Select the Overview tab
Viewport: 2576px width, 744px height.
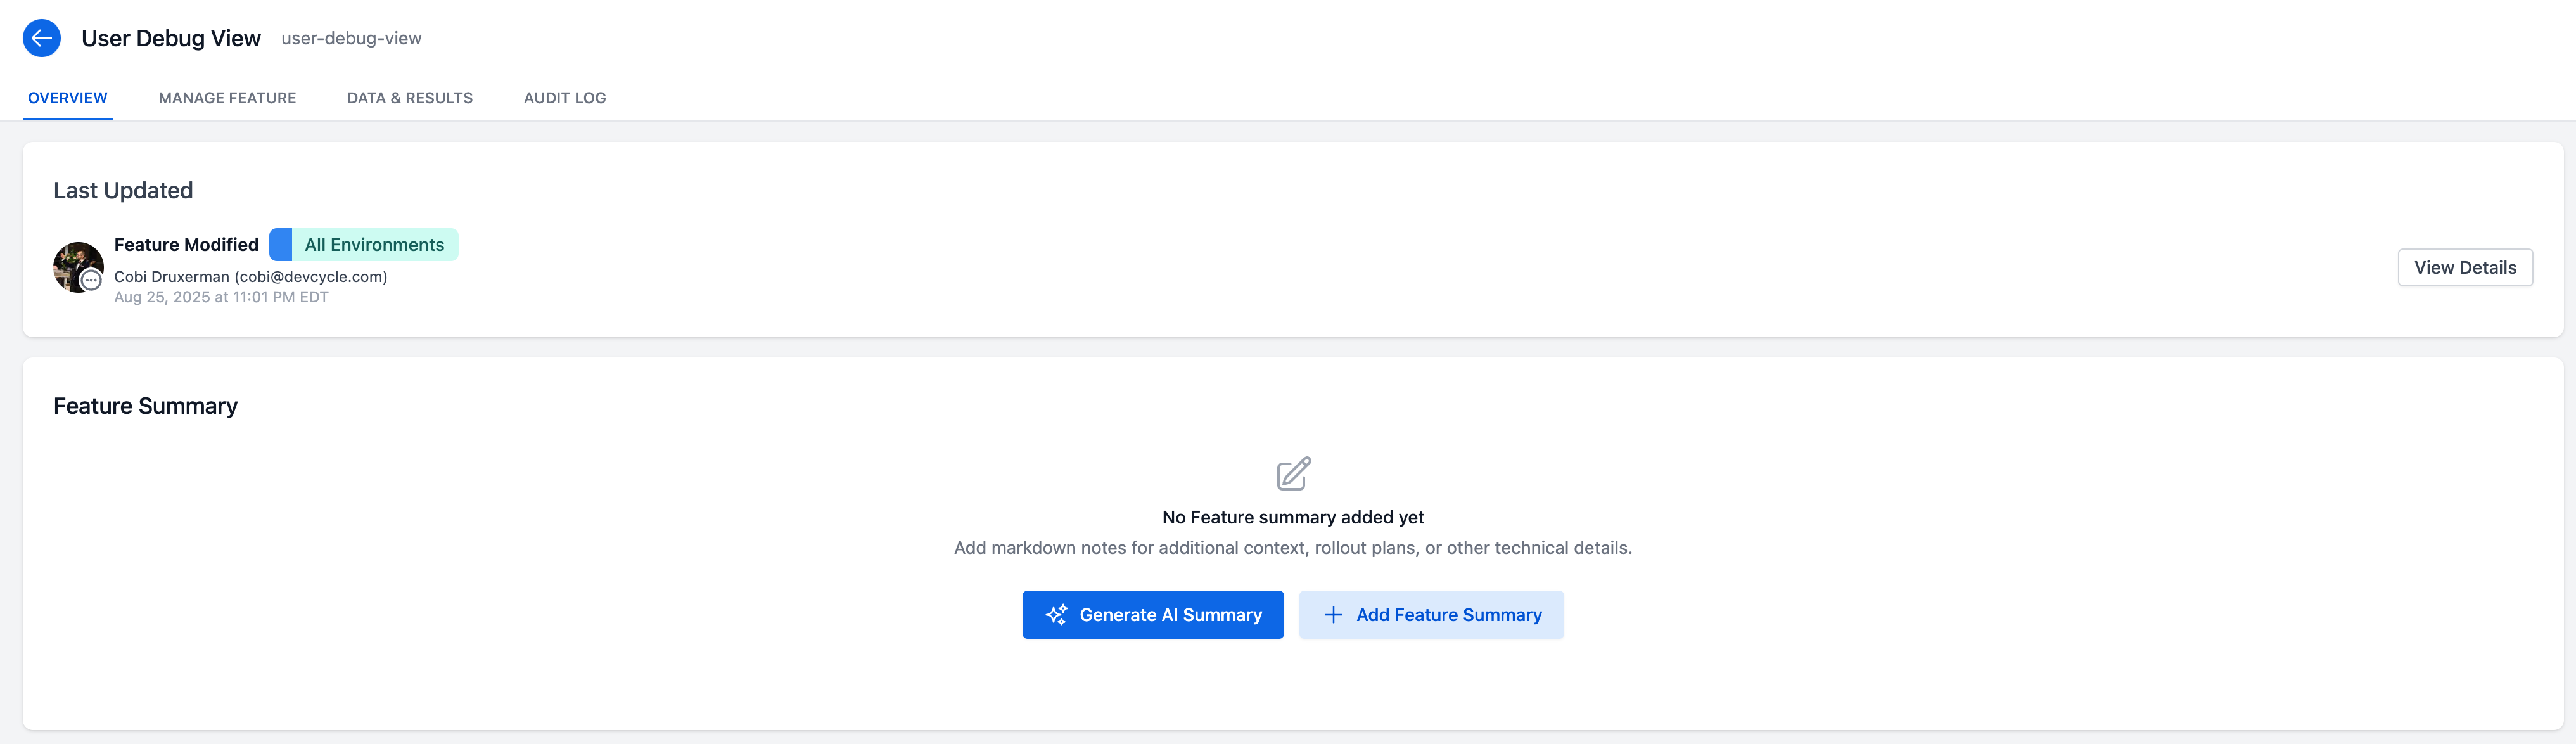pos(67,98)
